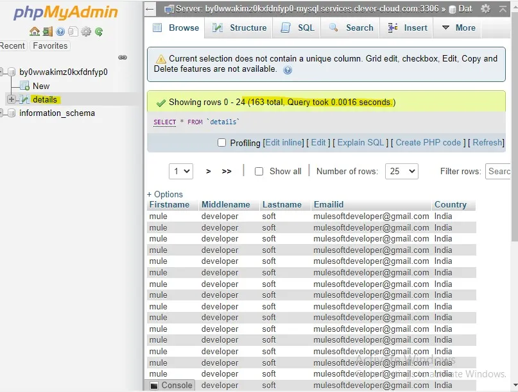Click the collapse top bar arrow icon

point(503,9)
